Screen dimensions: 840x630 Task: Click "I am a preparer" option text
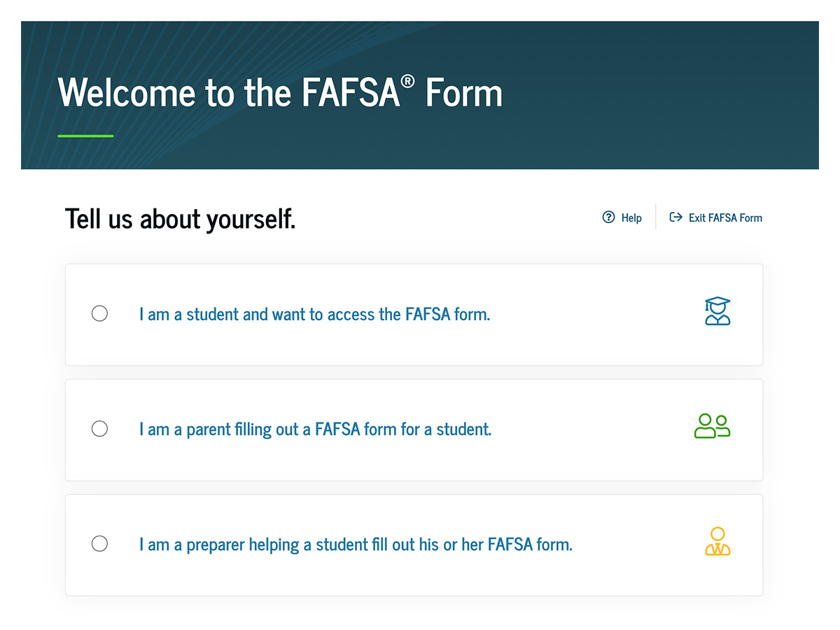click(356, 545)
